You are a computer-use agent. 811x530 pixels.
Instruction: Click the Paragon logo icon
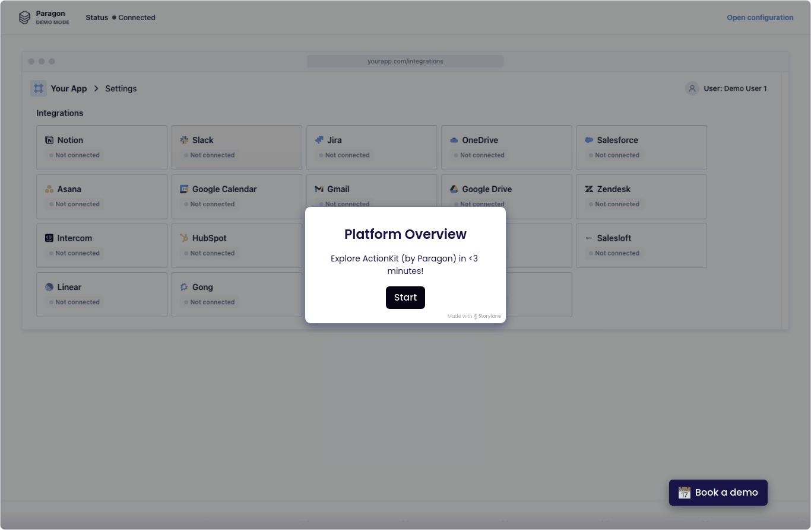coord(24,18)
